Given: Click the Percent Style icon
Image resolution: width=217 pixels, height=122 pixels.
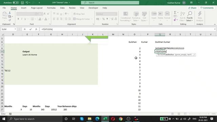Looking at the screenshot, I should click(x=103, y=19).
